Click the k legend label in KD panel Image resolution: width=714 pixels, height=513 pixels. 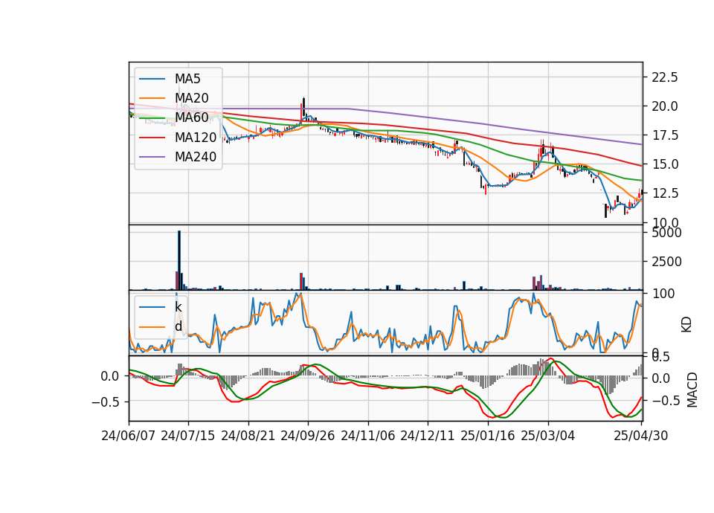coord(178,307)
